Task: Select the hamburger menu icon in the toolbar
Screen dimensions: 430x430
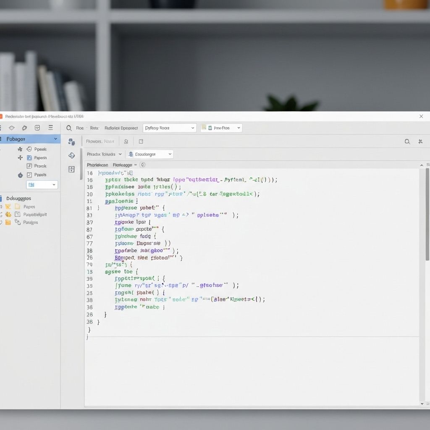Action: click(x=51, y=128)
